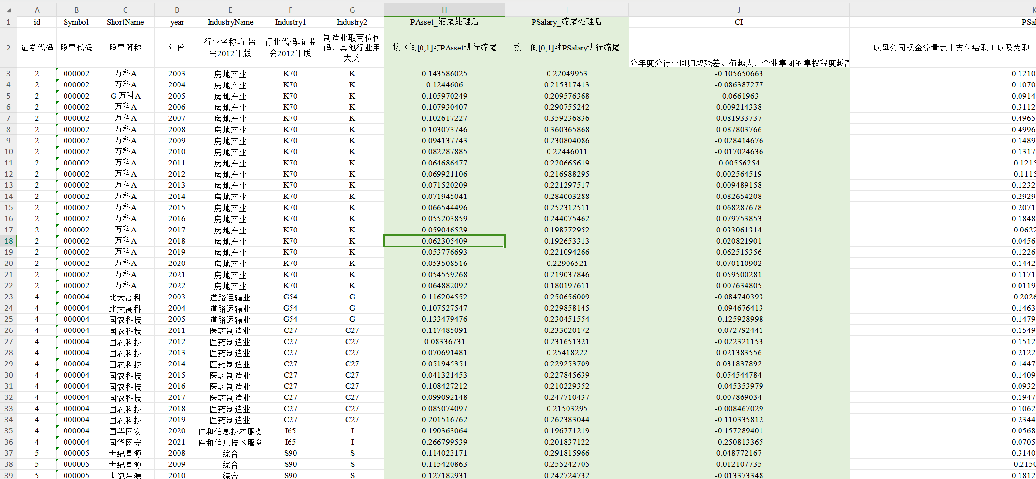
Task: Click the 'G54' code in row 23
Action: 291,297
